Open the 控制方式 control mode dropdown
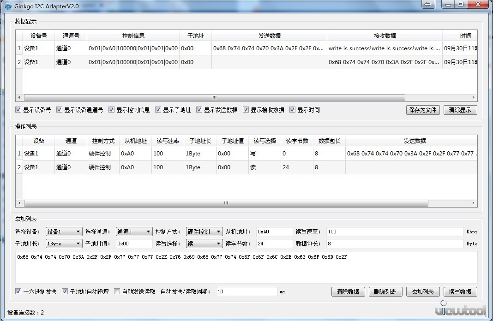 219,232
